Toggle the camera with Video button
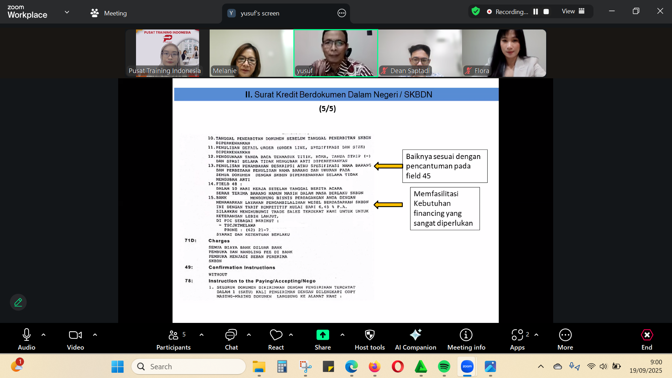The height and width of the screenshot is (378, 672). [x=75, y=339]
